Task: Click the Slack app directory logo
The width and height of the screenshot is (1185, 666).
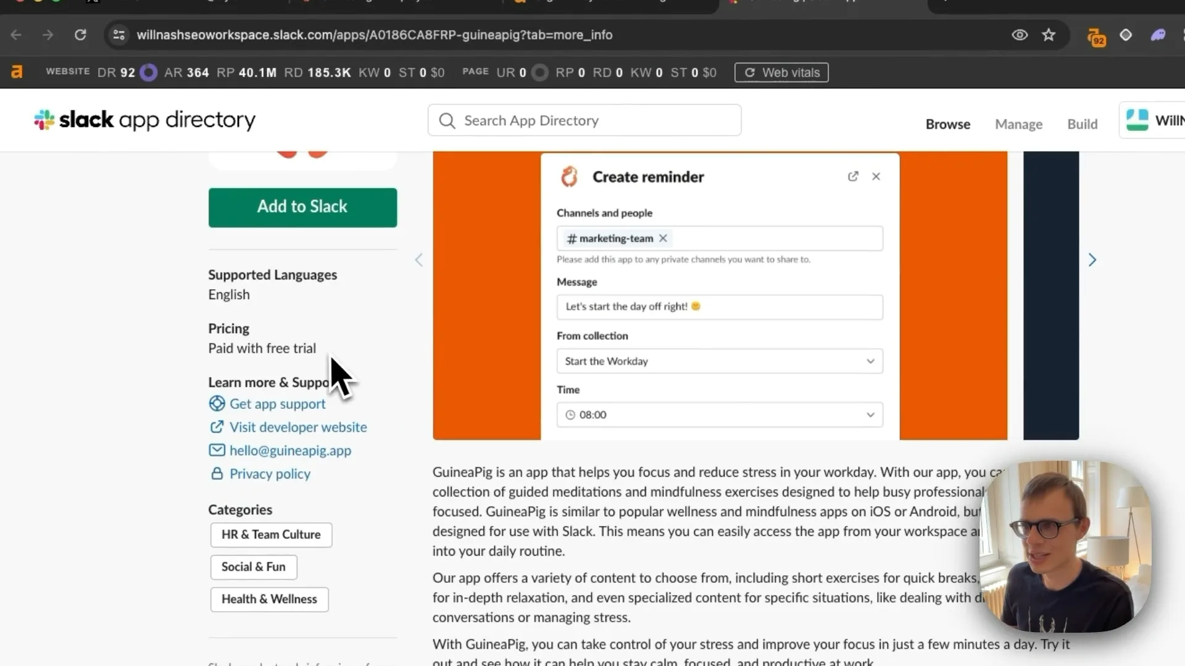Action: click(x=144, y=120)
